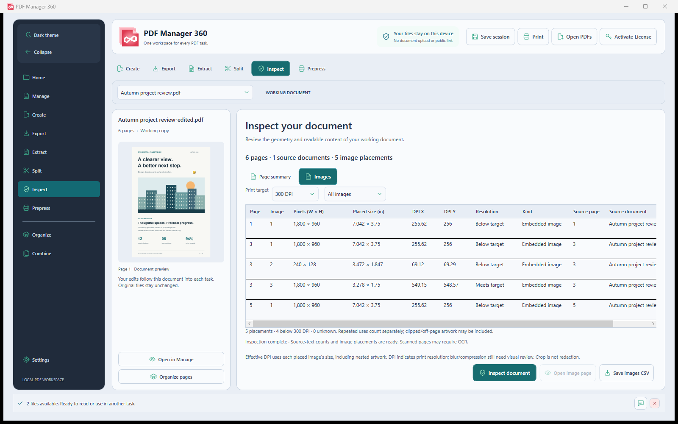Open the 300 DPI print target dropdown
This screenshot has height=424, width=678.
pyautogui.click(x=295, y=194)
